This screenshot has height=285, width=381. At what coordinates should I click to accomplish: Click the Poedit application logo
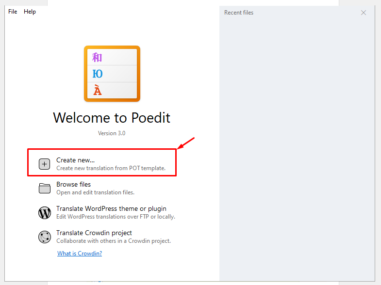112,74
